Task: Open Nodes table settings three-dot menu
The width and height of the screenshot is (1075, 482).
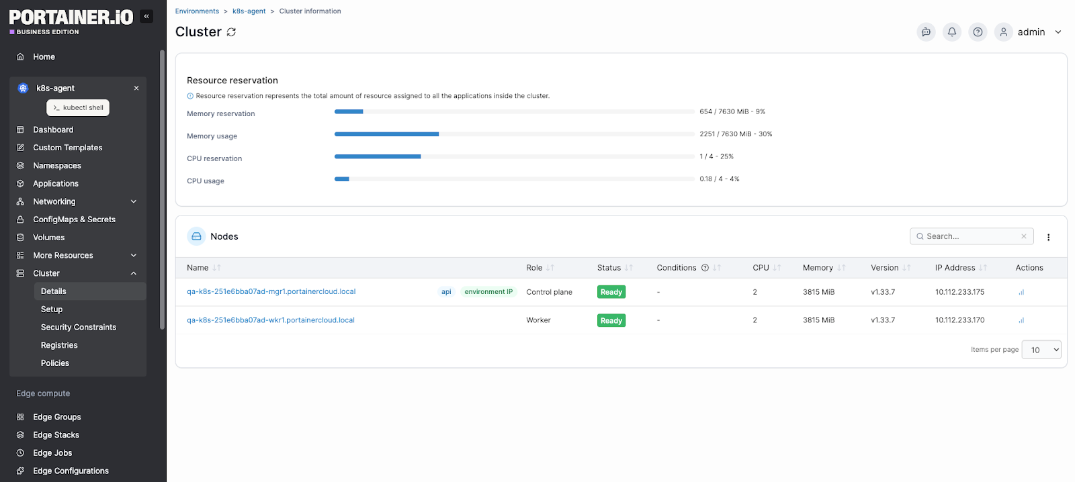Action: point(1048,237)
